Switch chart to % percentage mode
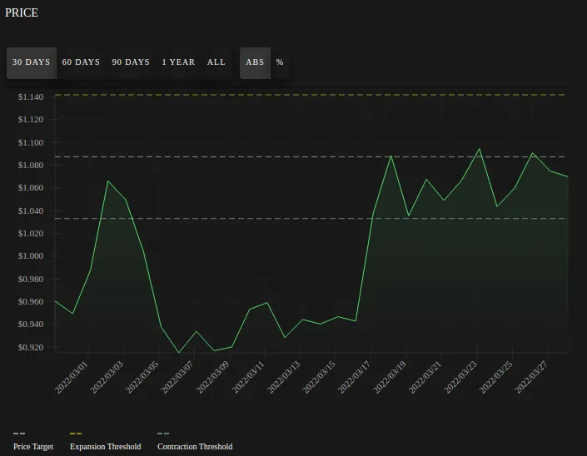Screen dimensions: 587x456 (x=280, y=62)
